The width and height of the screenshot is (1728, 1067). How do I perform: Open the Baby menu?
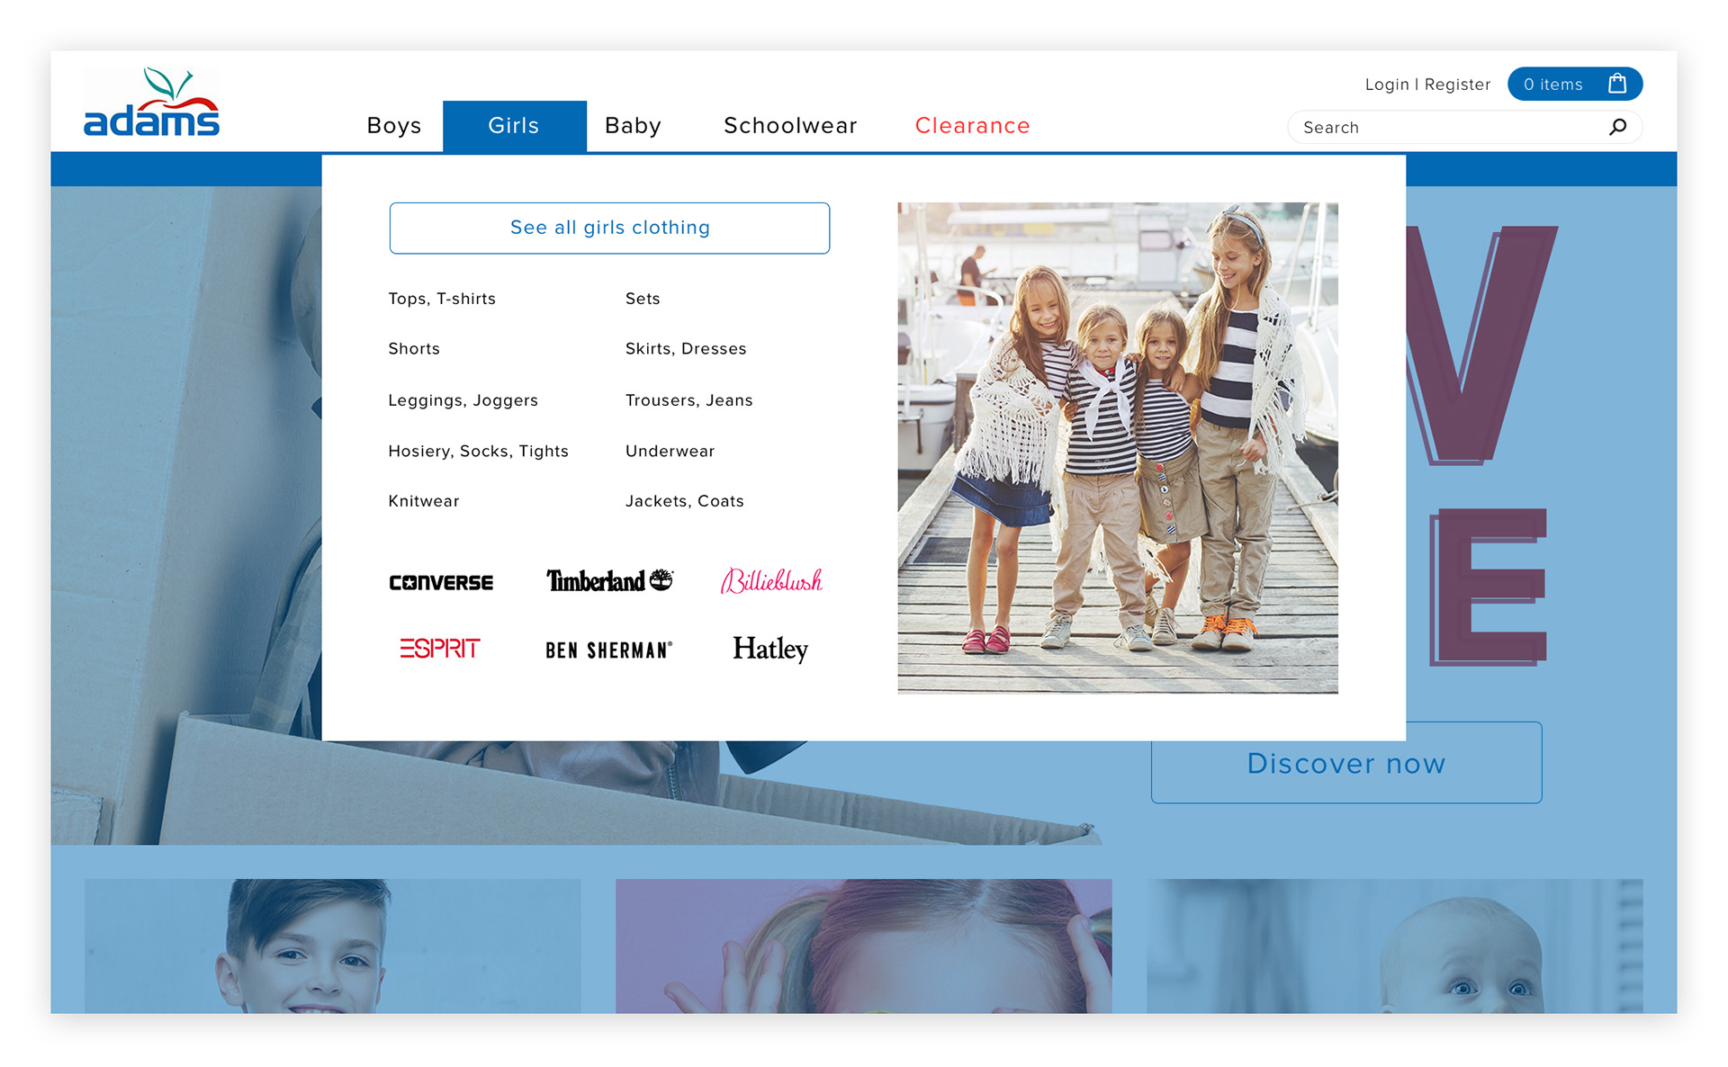pyautogui.click(x=633, y=126)
